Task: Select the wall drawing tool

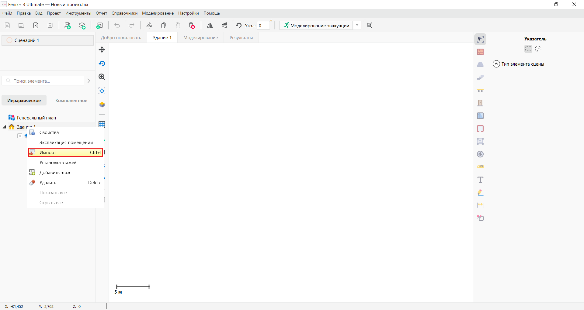Action: pyautogui.click(x=480, y=52)
